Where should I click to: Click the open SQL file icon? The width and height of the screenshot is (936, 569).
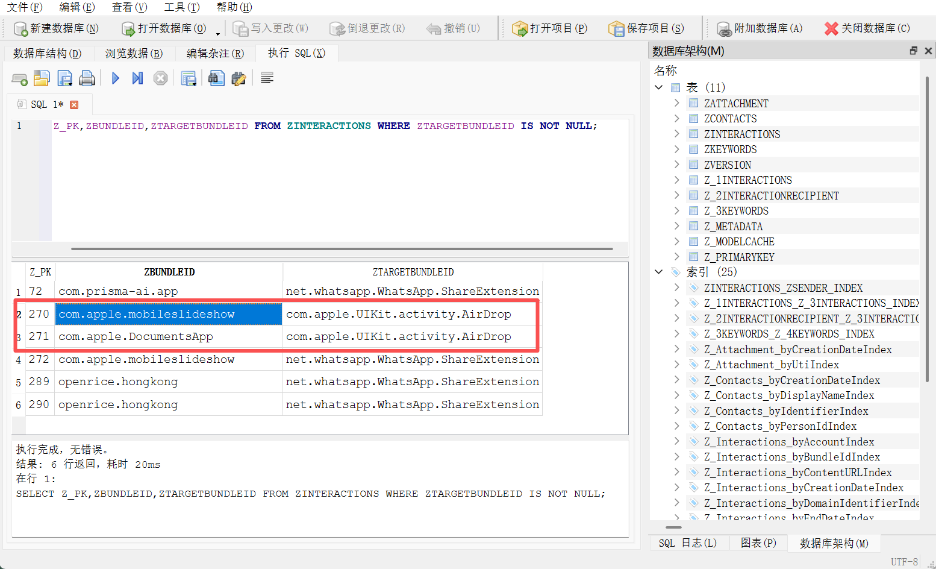tap(42, 78)
